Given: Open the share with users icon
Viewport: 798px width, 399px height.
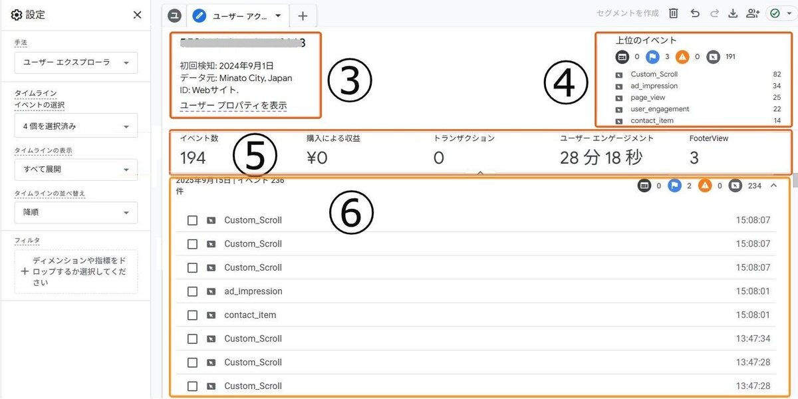Looking at the screenshot, I should [753, 14].
